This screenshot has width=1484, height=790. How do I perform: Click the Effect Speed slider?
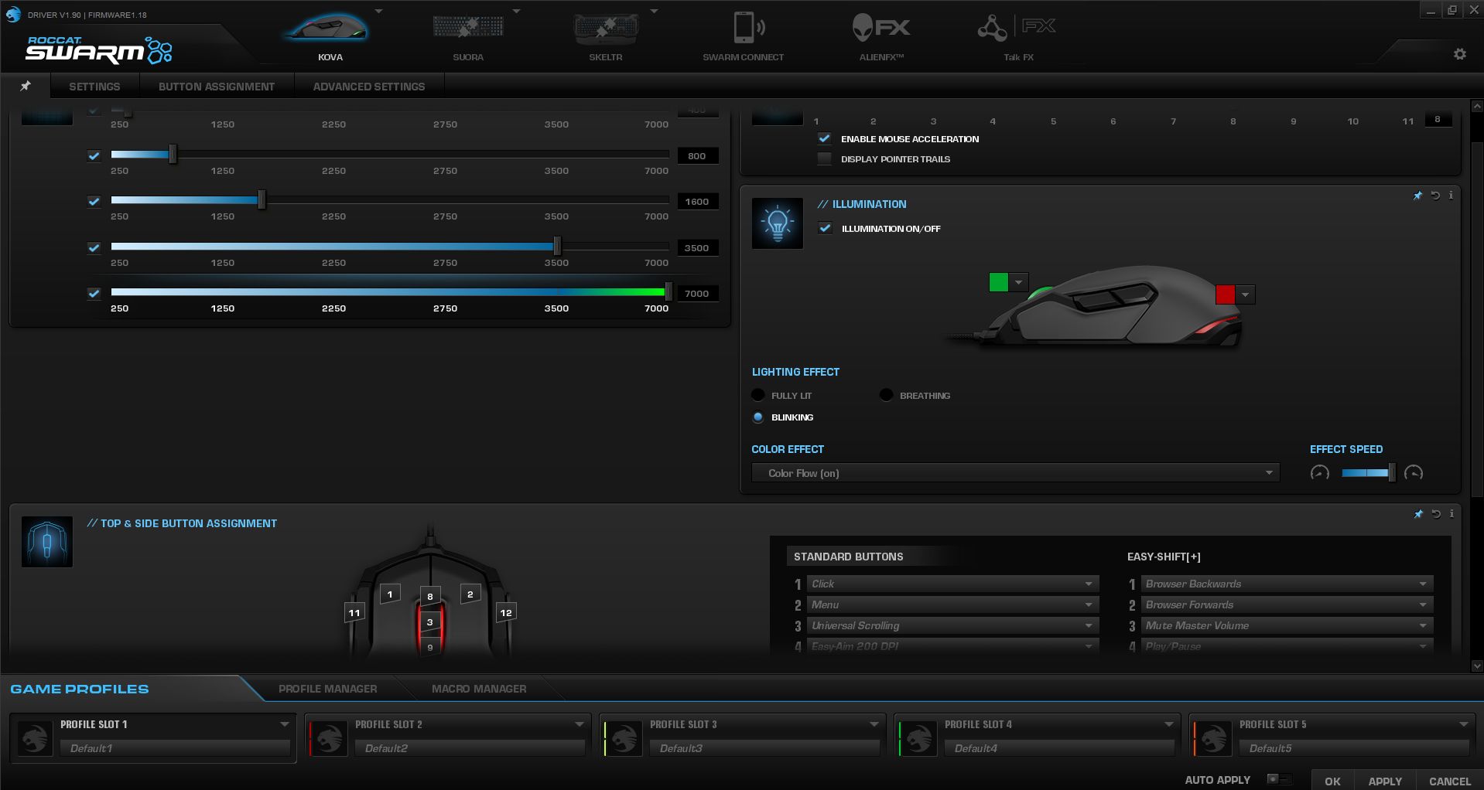pyautogui.click(x=1368, y=473)
